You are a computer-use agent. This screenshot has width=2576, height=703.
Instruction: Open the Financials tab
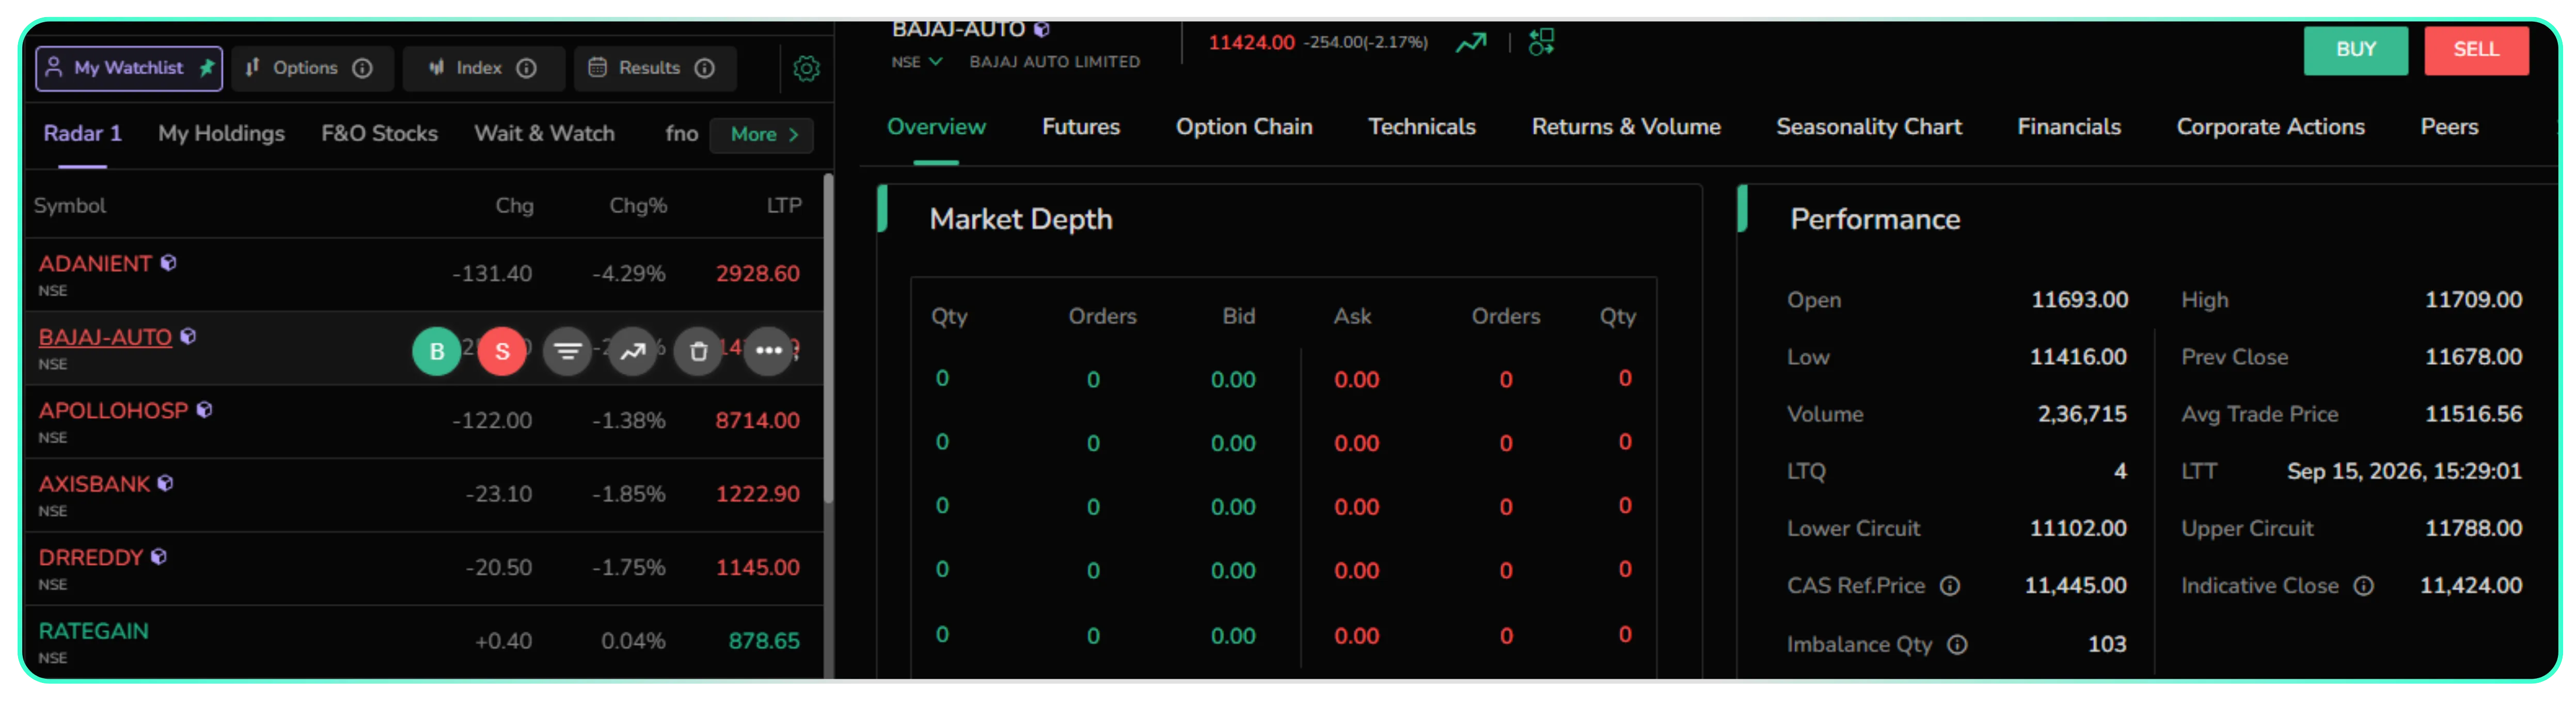2068,127
